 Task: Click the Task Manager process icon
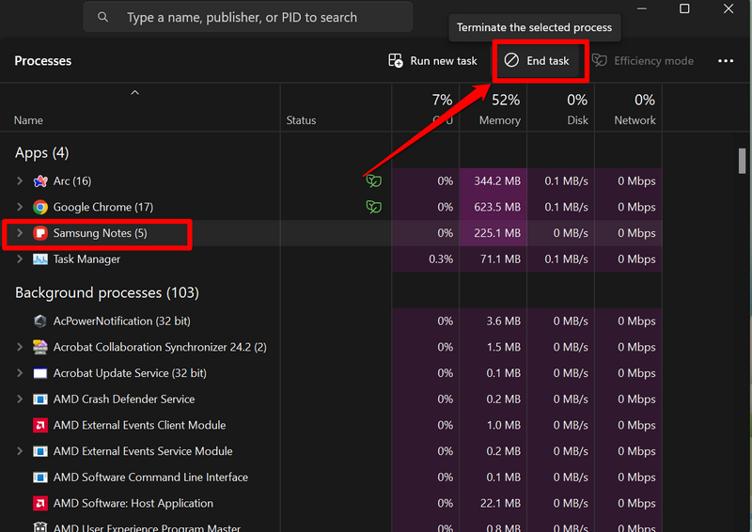pos(40,259)
